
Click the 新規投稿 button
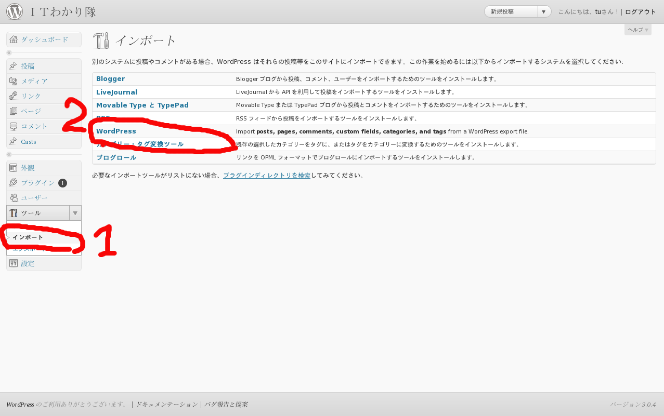tap(511, 11)
